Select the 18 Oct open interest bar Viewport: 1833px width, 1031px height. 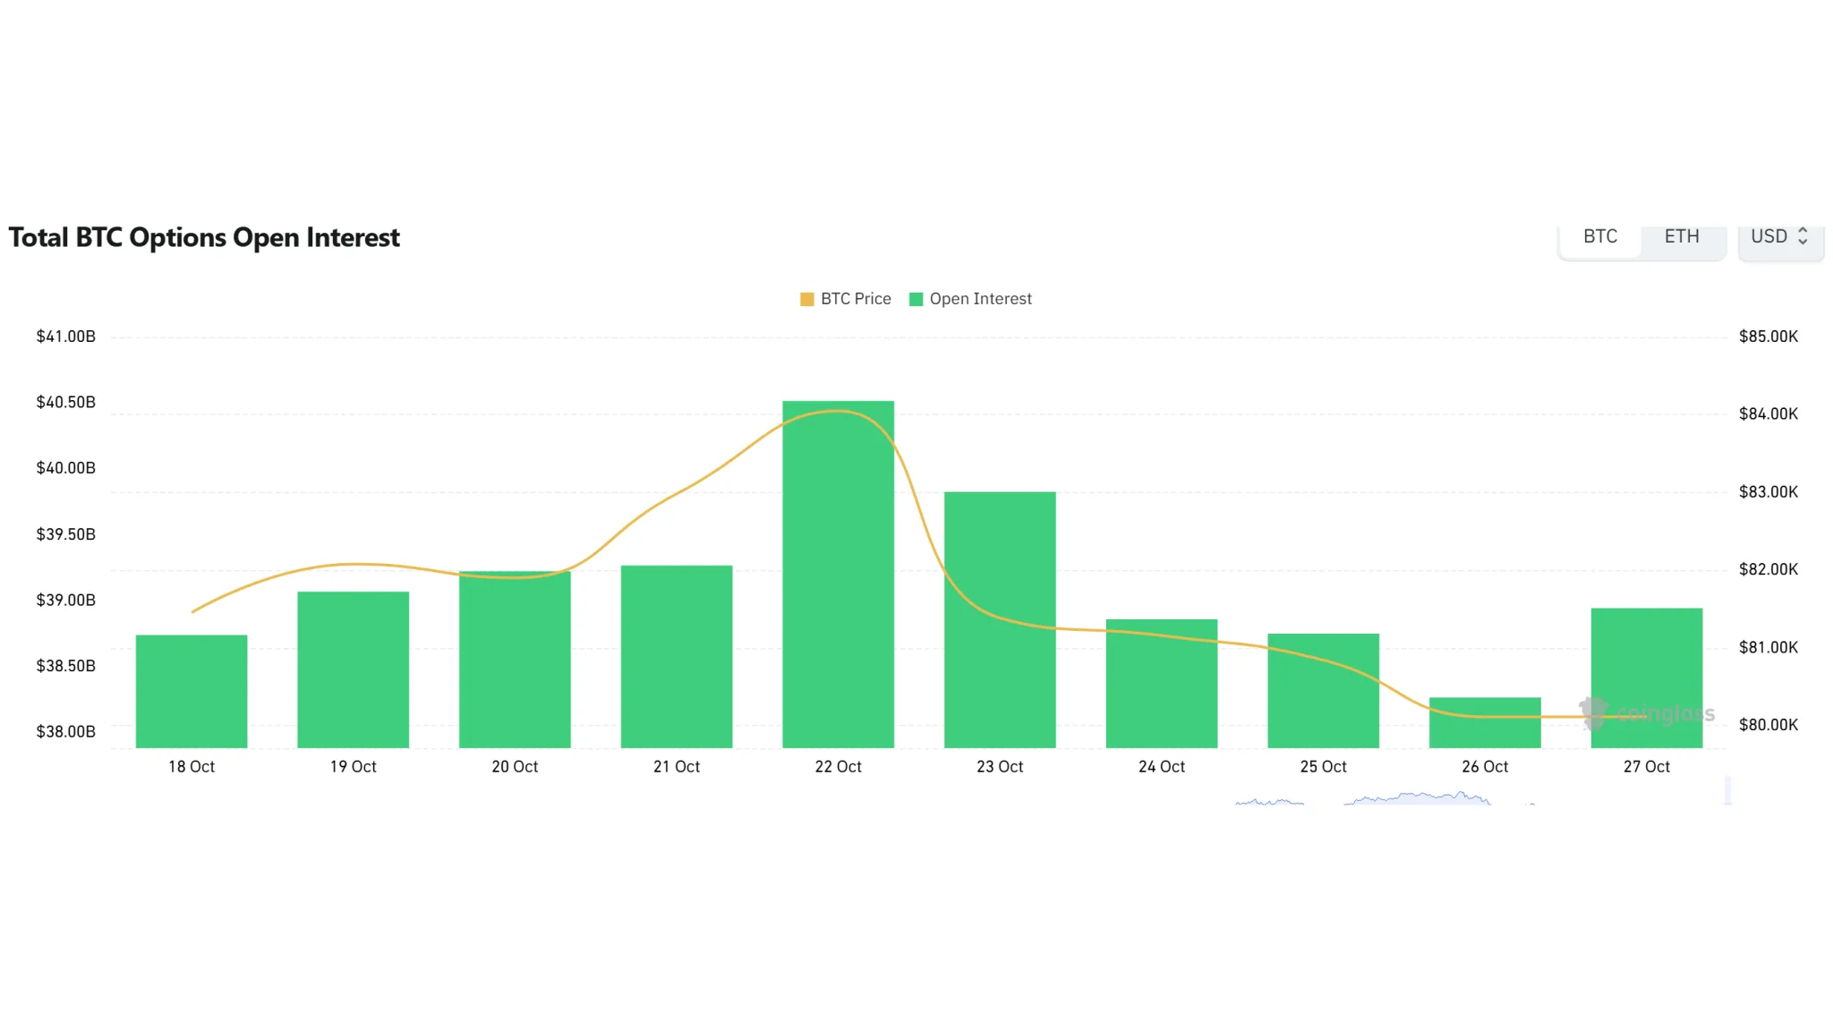pos(192,691)
